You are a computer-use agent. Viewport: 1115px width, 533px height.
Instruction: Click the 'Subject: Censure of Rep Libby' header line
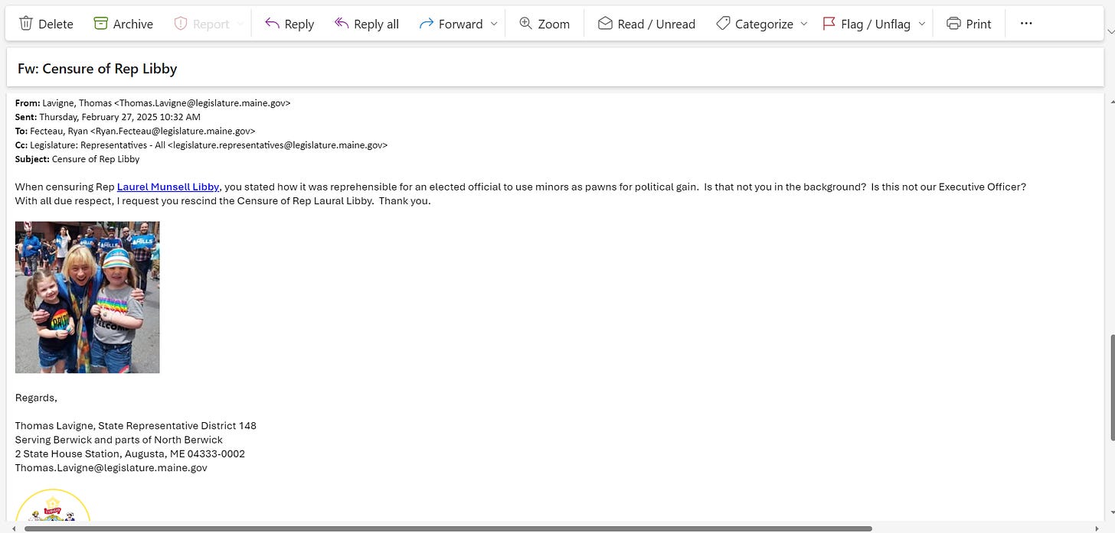pos(77,159)
